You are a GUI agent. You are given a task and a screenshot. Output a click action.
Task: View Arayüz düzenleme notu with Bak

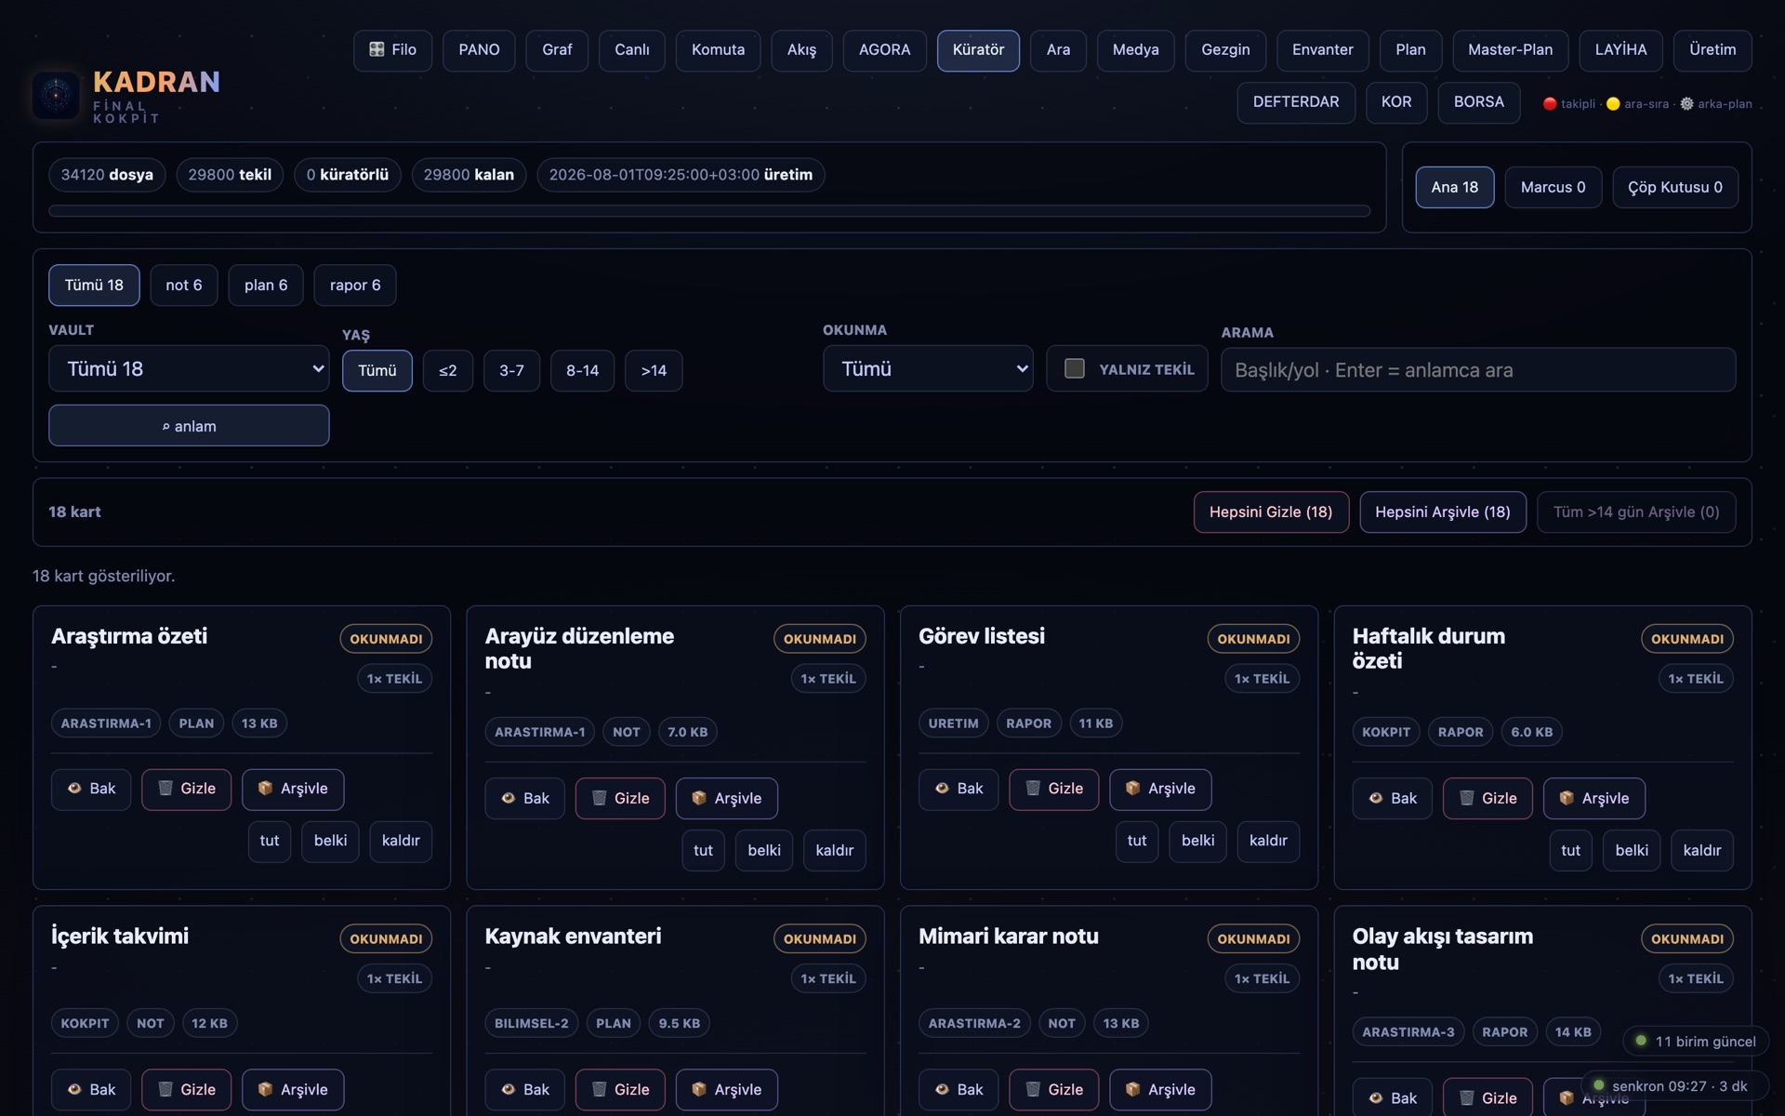coord(524,799)
